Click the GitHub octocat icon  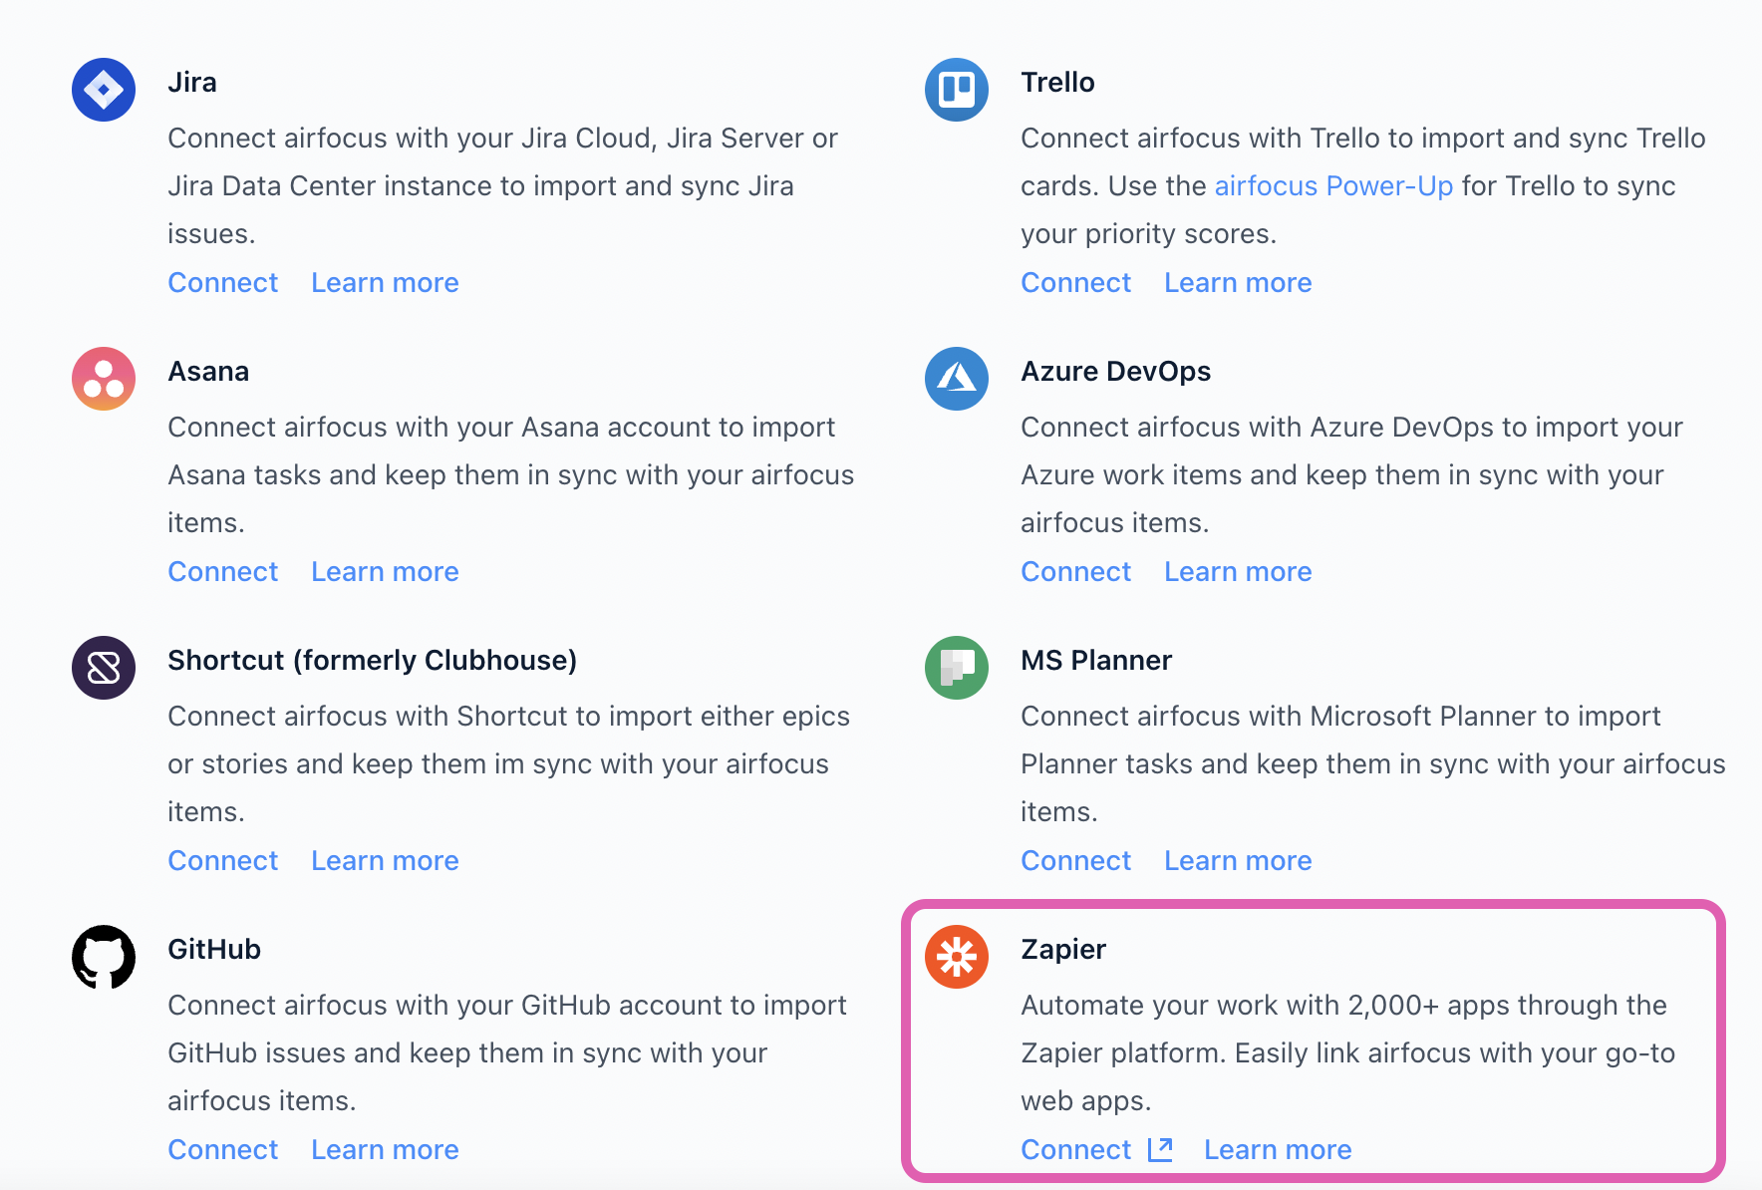point(104,957)
